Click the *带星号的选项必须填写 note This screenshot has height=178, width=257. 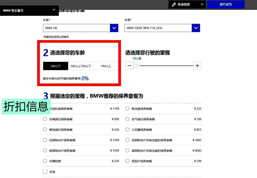click(56, 37)
